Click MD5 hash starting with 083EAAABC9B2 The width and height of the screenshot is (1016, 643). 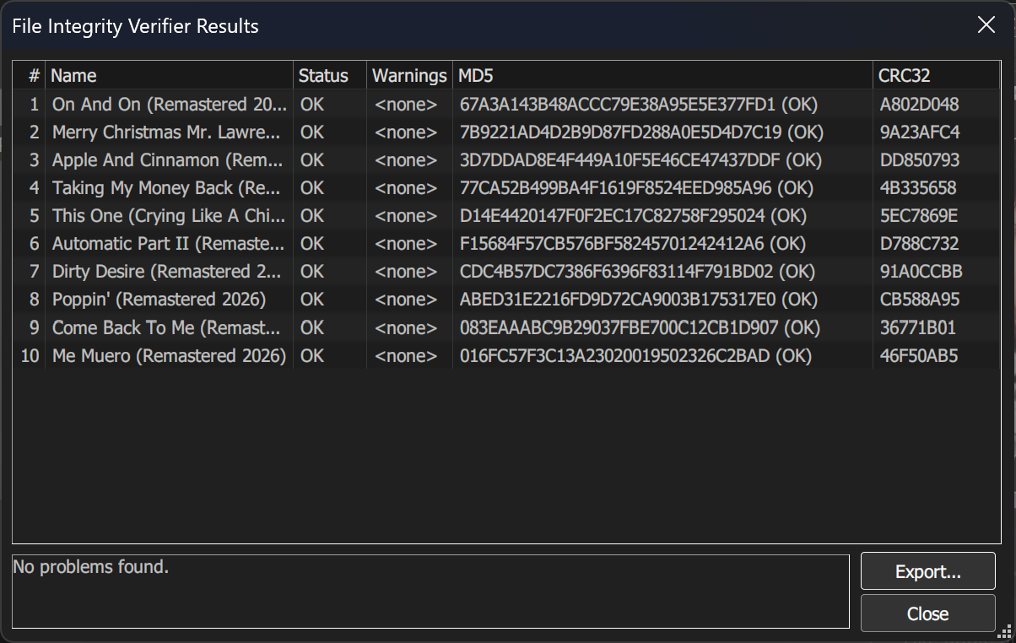point(640,327)
